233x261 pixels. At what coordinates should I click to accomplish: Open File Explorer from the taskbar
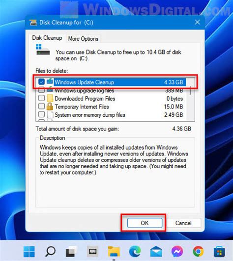pyautogui.click(x=114, y=251)
